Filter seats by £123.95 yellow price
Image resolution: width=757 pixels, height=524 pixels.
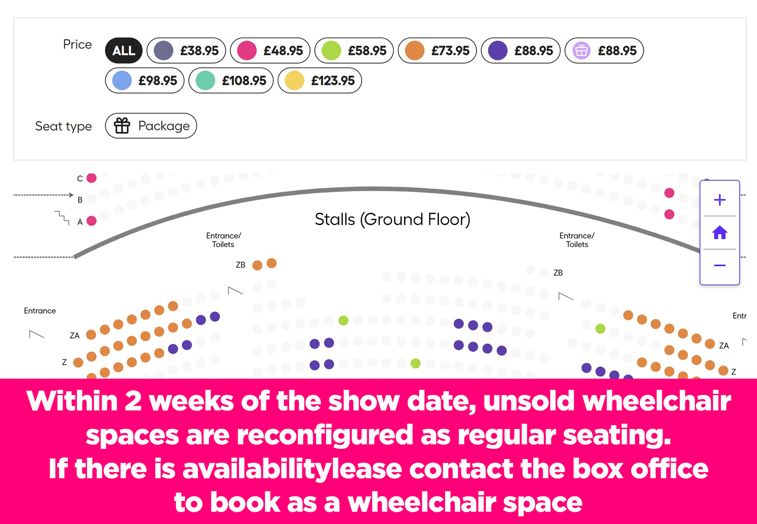(x=320, y=81)
